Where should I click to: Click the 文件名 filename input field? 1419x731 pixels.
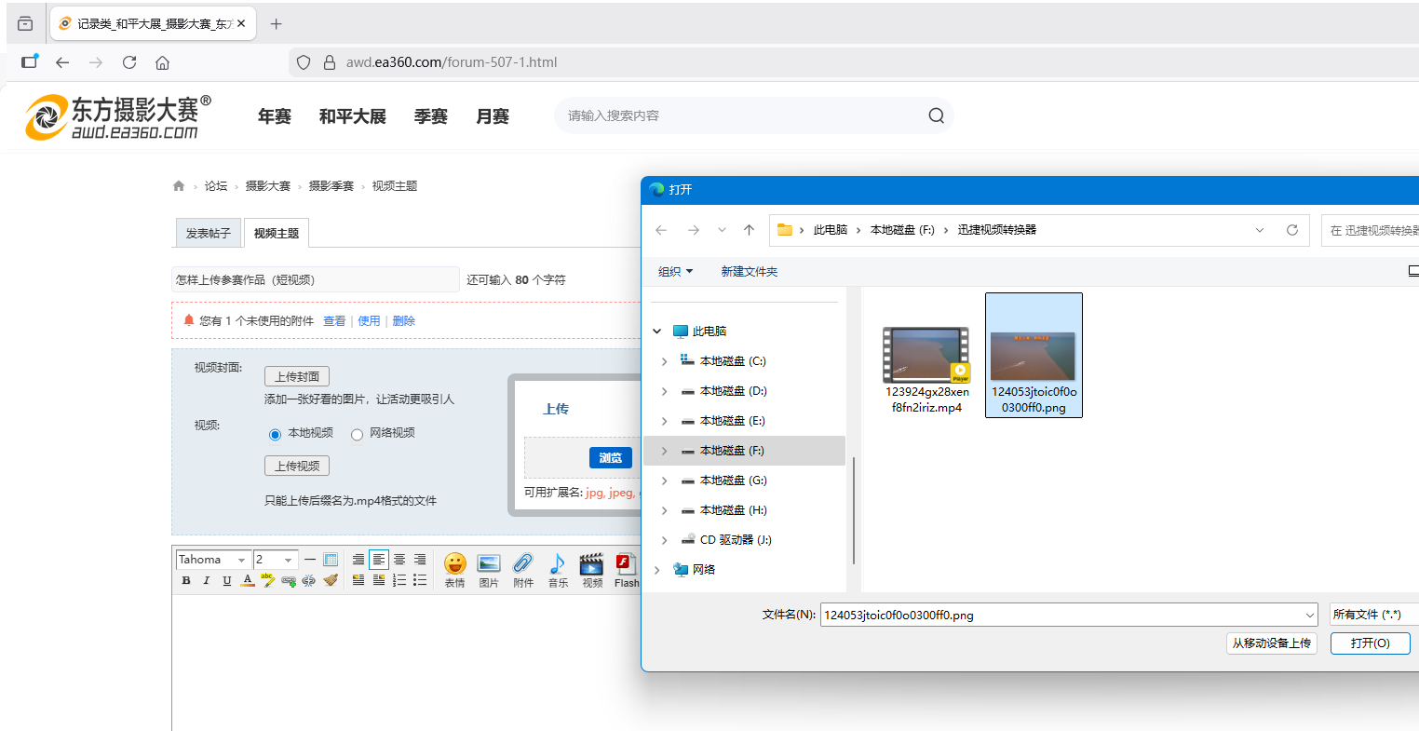tap(1061, 615)
